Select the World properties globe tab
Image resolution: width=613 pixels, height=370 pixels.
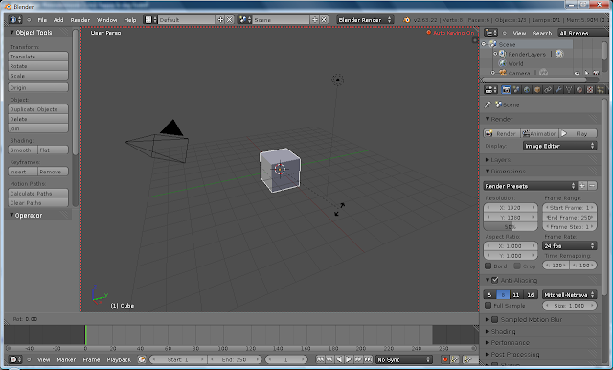pos(527,90)
